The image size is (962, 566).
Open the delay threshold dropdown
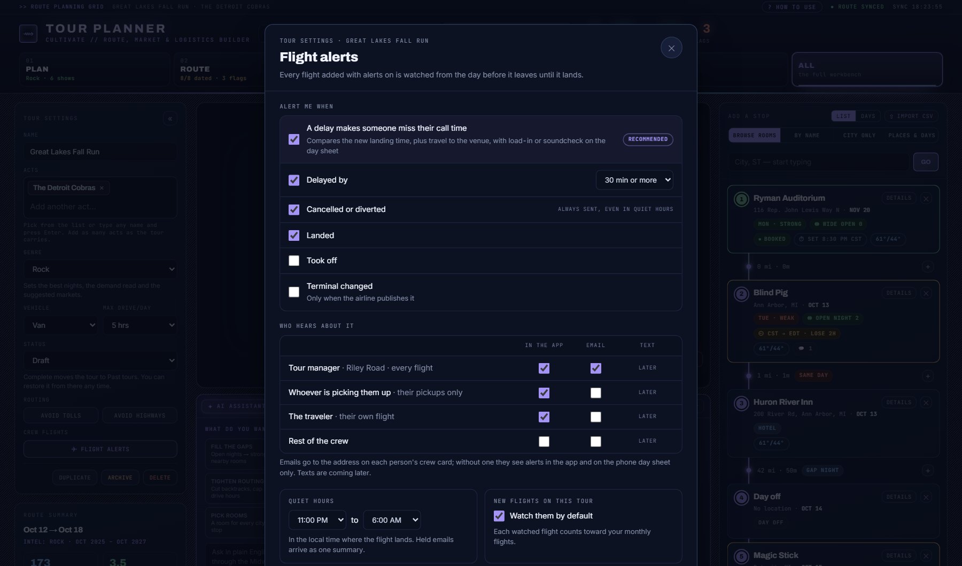click(634, 180)
